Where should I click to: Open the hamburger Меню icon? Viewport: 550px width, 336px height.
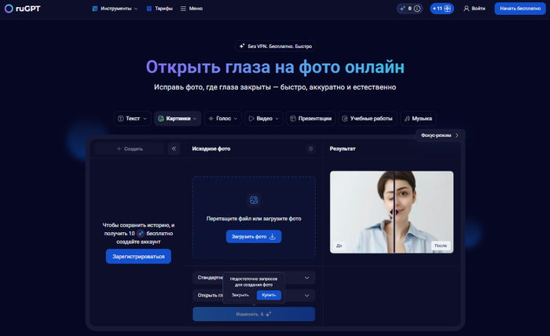pos(183,9)
